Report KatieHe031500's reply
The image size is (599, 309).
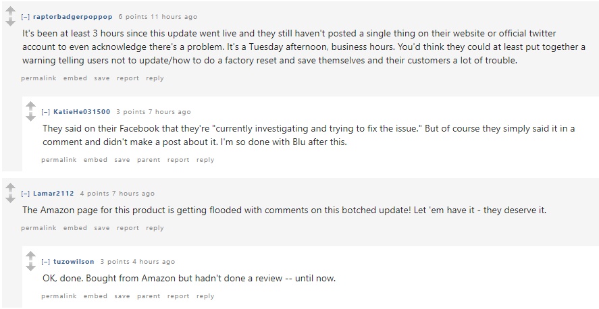coord(178,160)
